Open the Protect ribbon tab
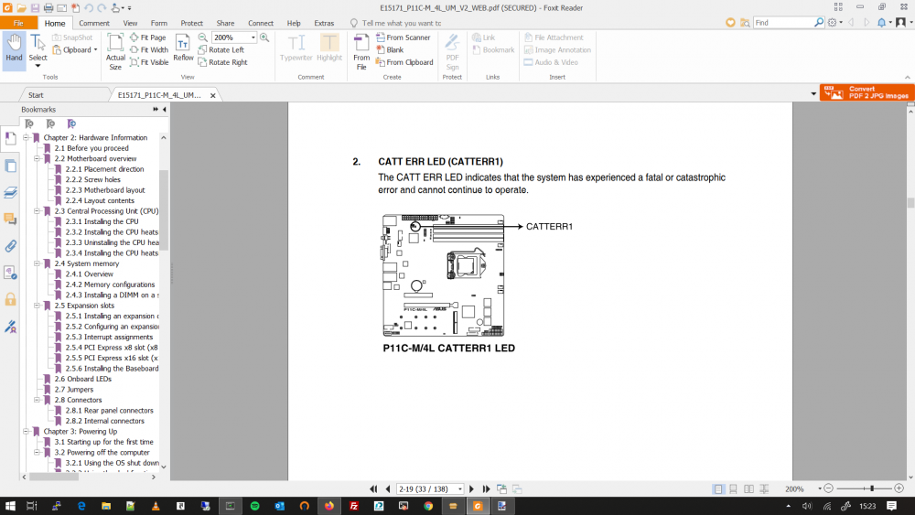 [x=191, y=24]
